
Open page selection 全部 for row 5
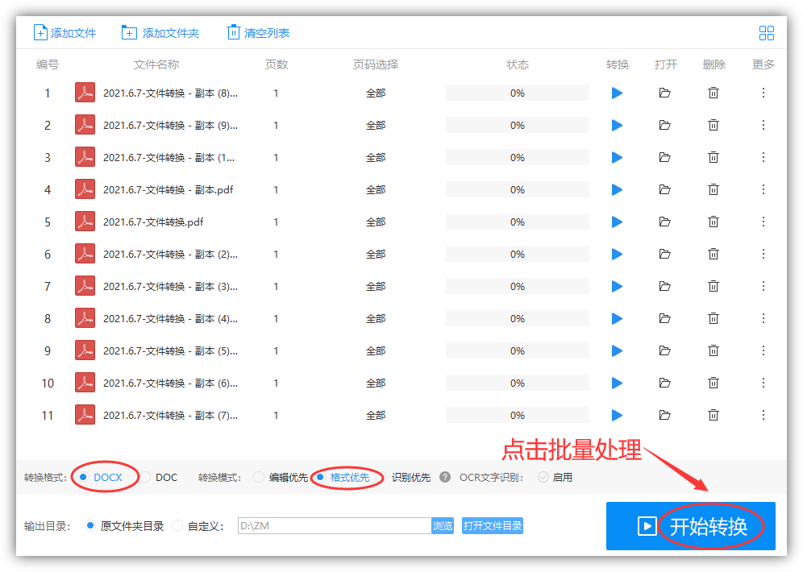(x=376, y=222)
